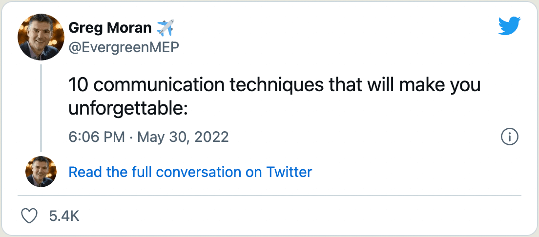This screenshot has width=539, height=237.
Task: Click the Twitter bird logo
Action: click(x=510, y=26)
